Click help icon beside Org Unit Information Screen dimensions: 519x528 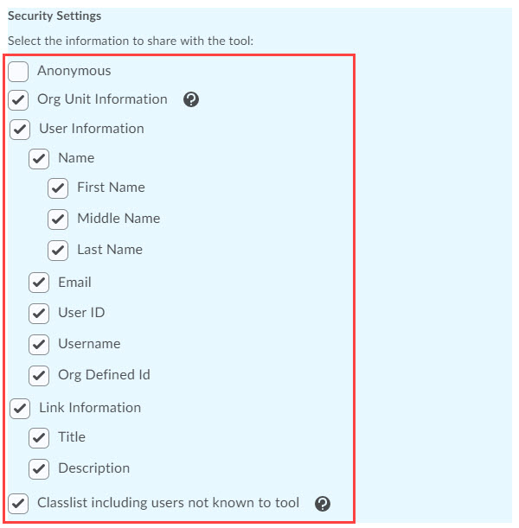pos(192,99)
